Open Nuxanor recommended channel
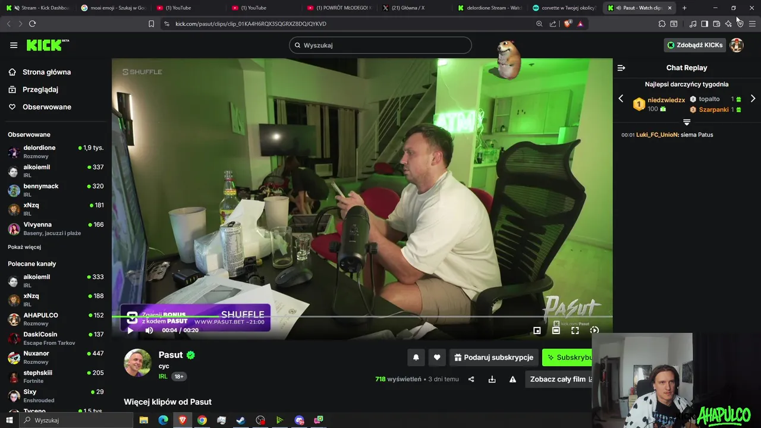Viewport: 761px width, 428px height. point(56,357)
